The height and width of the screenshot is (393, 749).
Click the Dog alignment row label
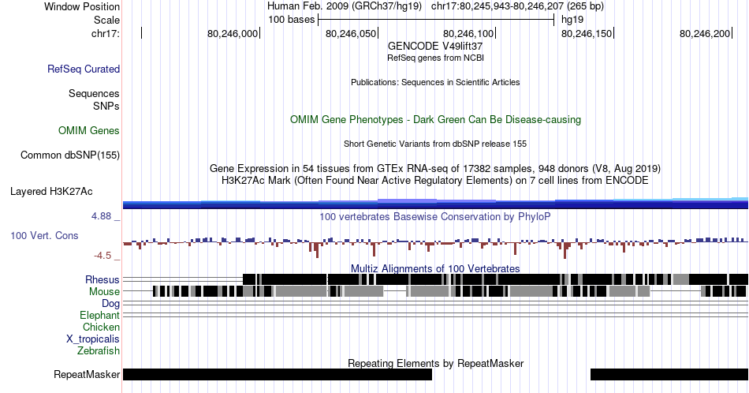coord(111,304)
